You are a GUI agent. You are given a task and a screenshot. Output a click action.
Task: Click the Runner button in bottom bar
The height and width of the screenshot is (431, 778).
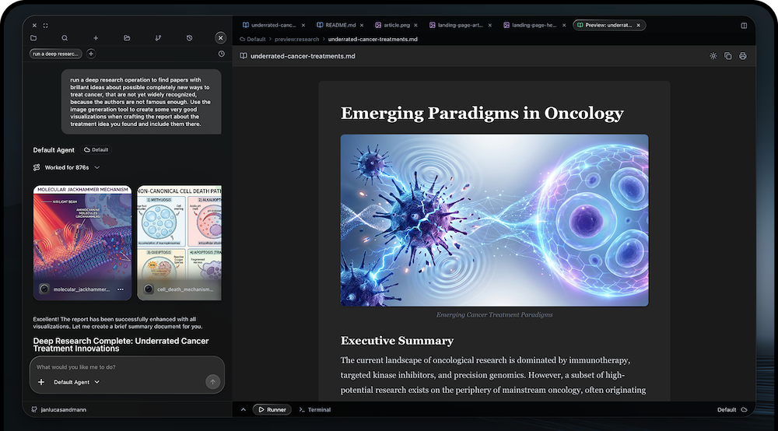272,409
